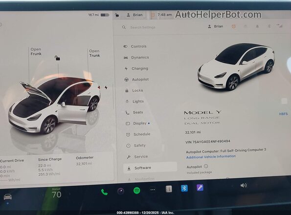Tap the 70 cabin temperature setting

coord(56,194)
